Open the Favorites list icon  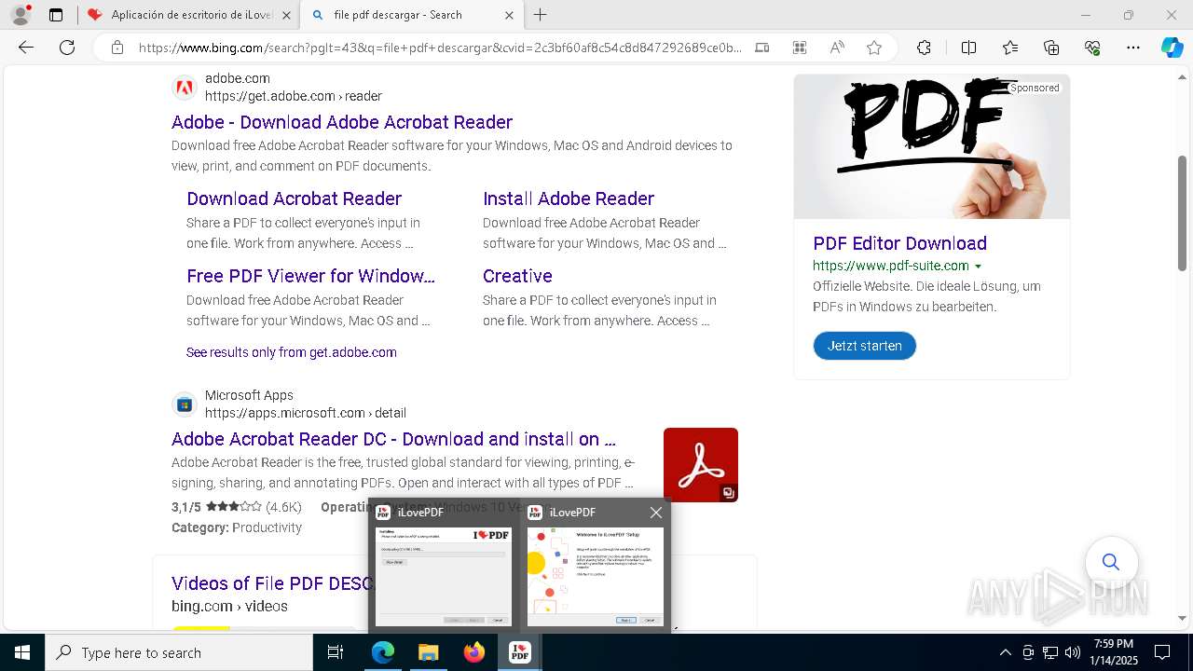[x=1010, y=48]
